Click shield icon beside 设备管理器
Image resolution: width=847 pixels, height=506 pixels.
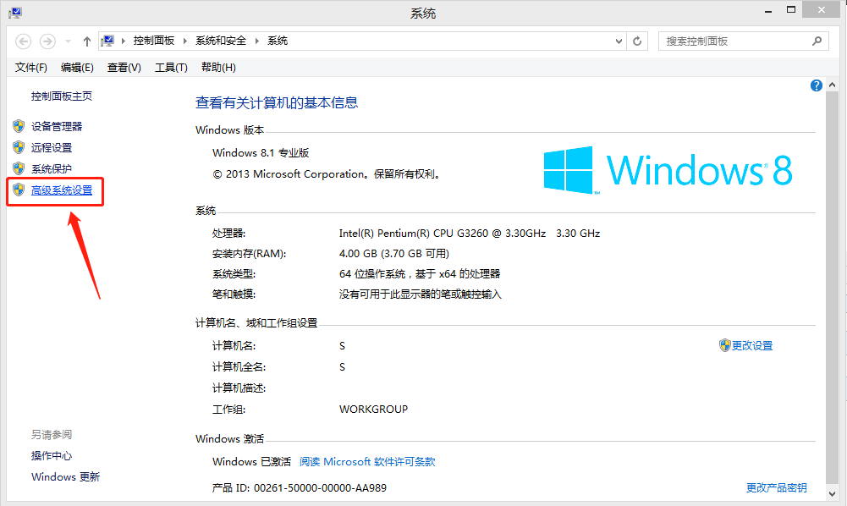click(19, 126)
